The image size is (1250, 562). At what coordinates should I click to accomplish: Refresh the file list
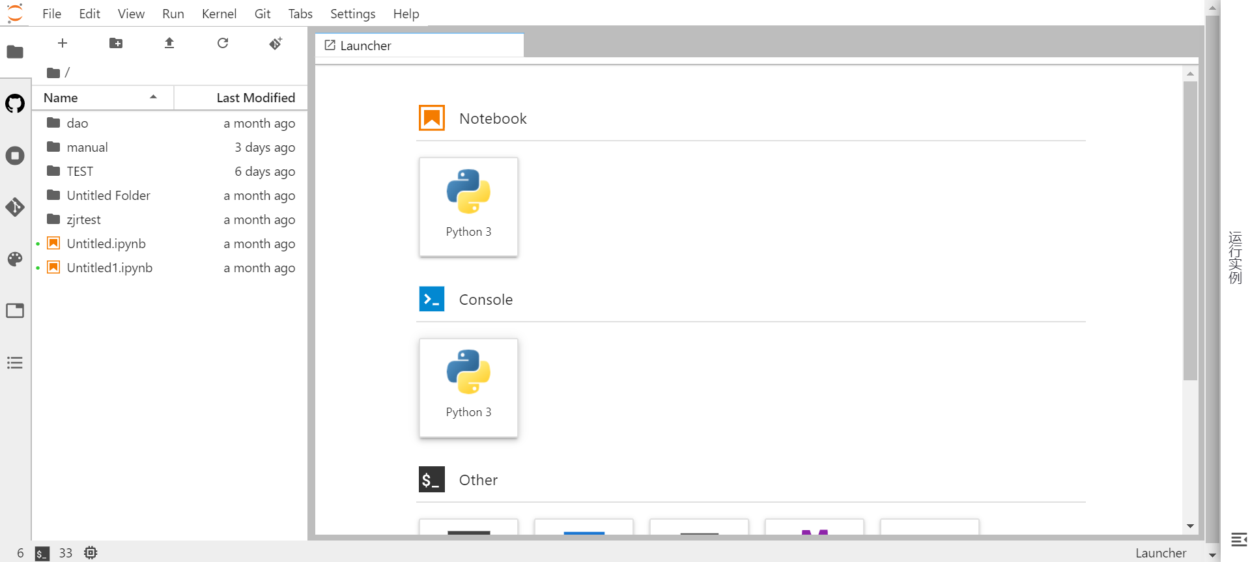223,43
